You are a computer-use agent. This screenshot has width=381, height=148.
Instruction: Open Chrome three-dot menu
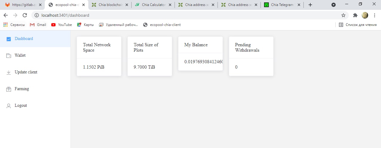pyautogui.click(x=374, y=15)
